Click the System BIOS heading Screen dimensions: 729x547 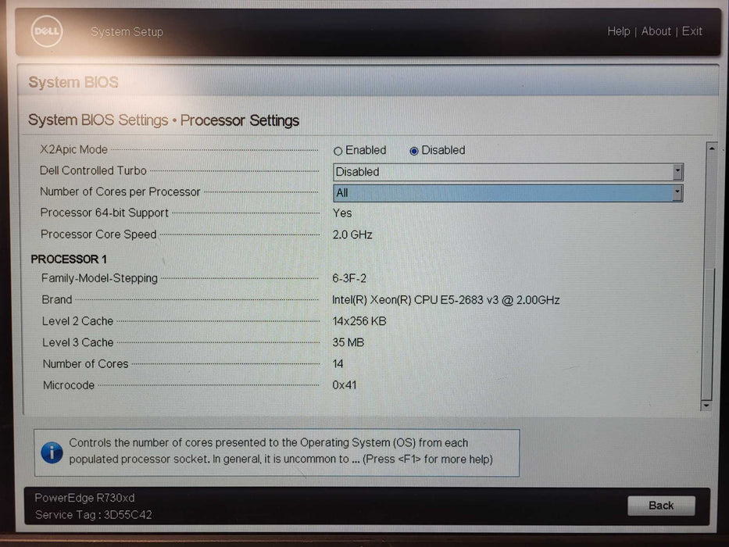click(73, 82)
